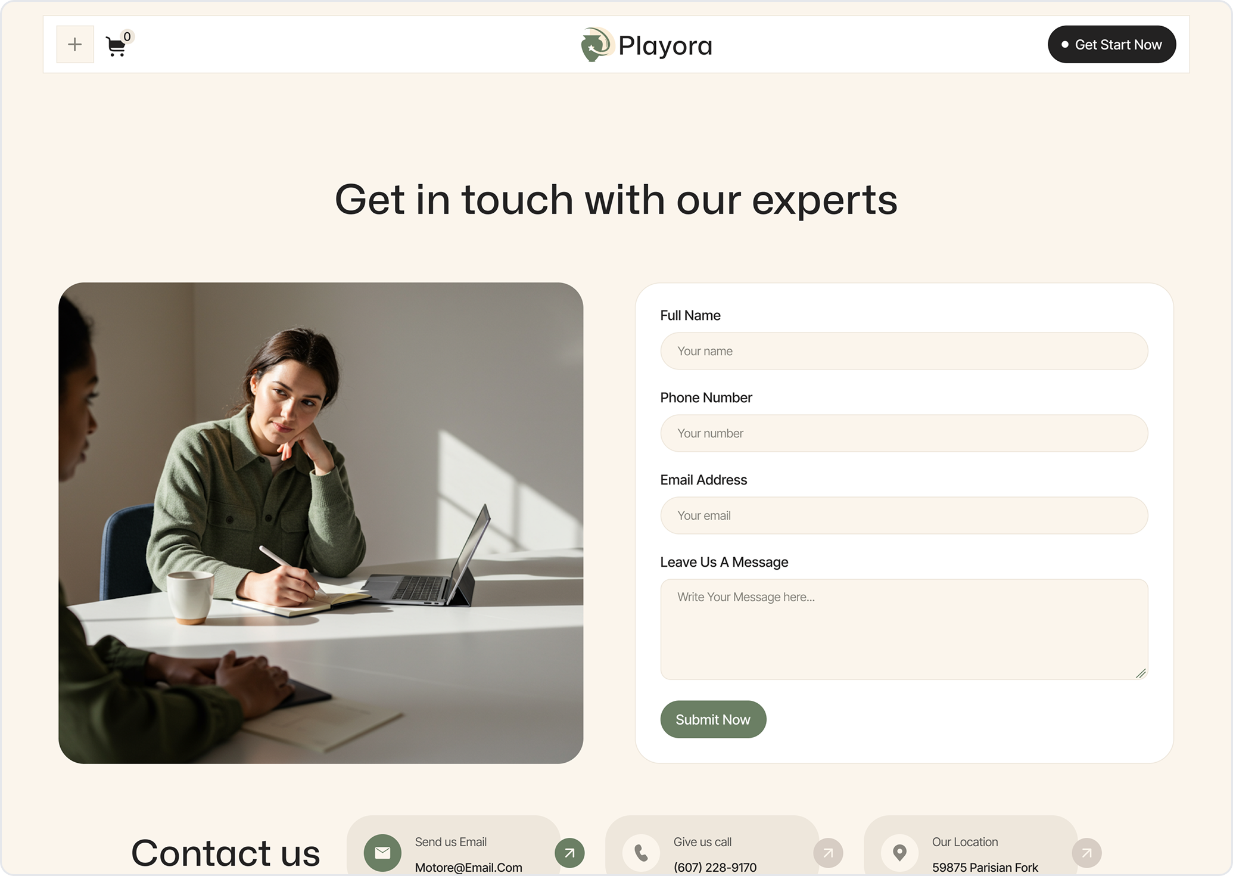Click the (607) 228-9170 phone link
The height and width of the screenshot is (876, 1233).
[715, 868]
